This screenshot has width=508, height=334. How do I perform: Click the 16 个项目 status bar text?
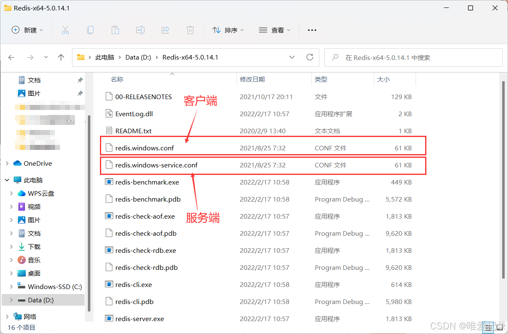click(21, 328)
